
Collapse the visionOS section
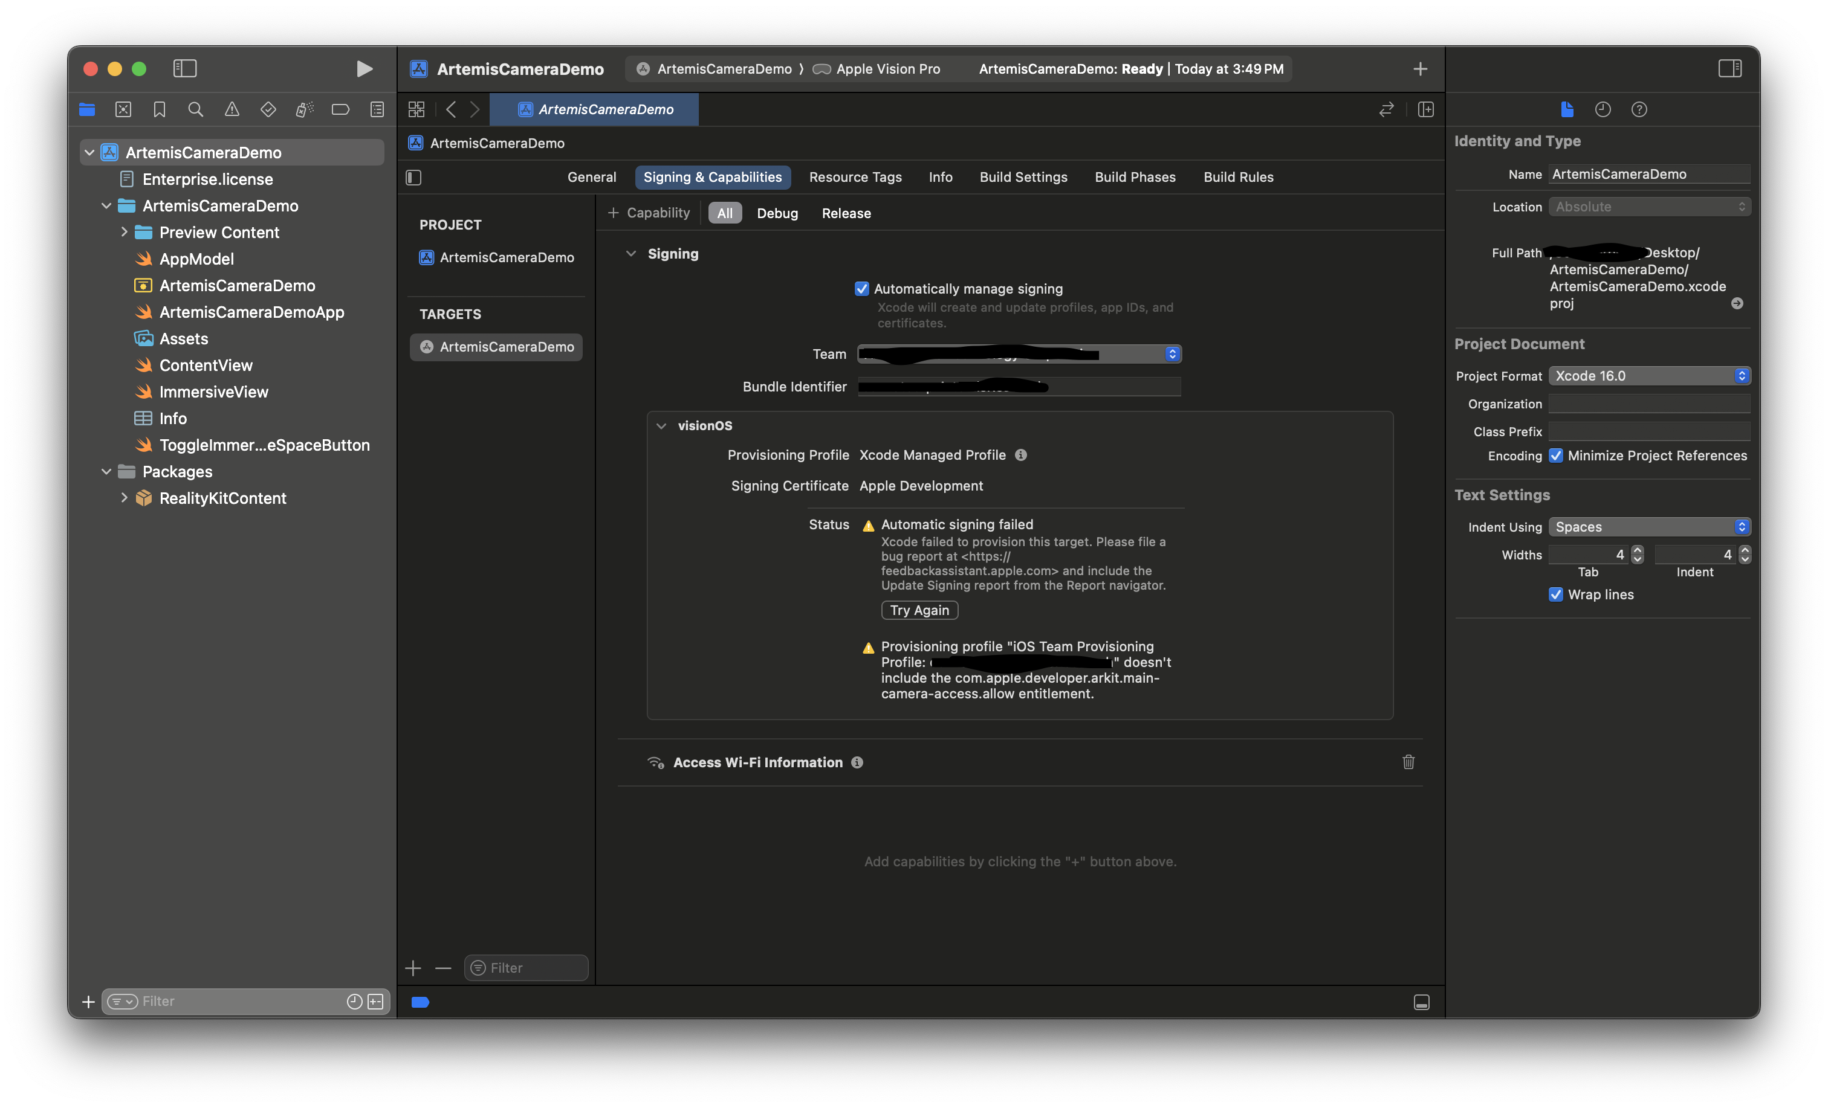[x=661, y=426]
